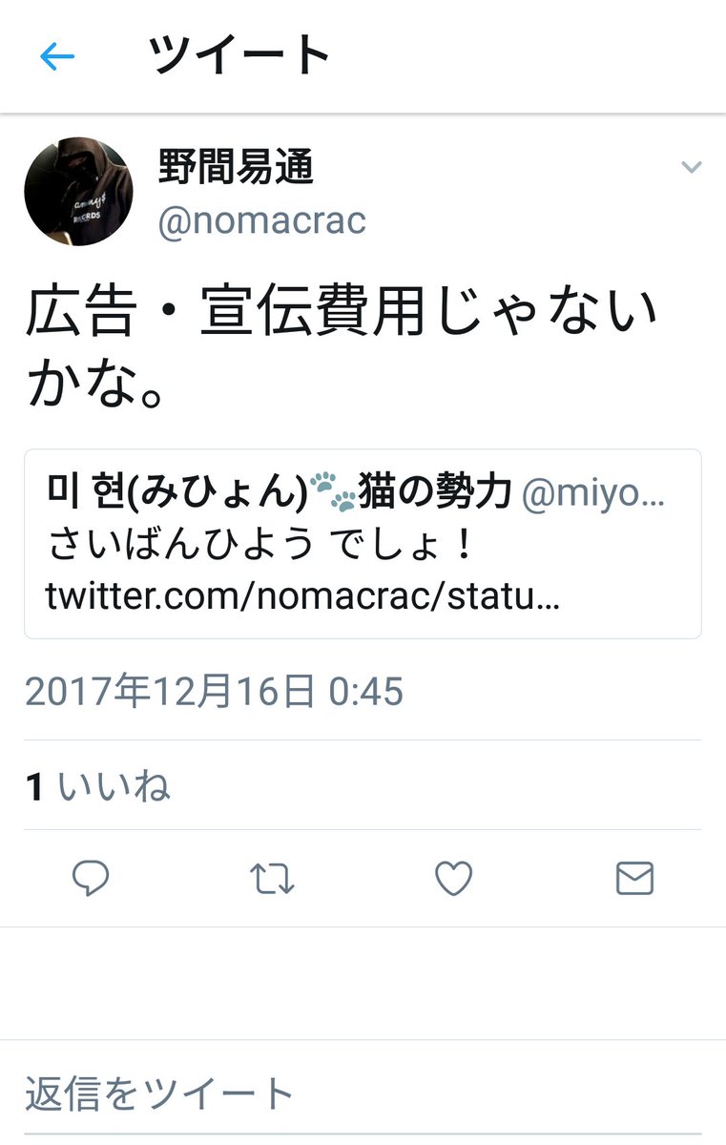
Task: Tap the 猫の勢力 text in the quoted name
Action: click(435, 492)
